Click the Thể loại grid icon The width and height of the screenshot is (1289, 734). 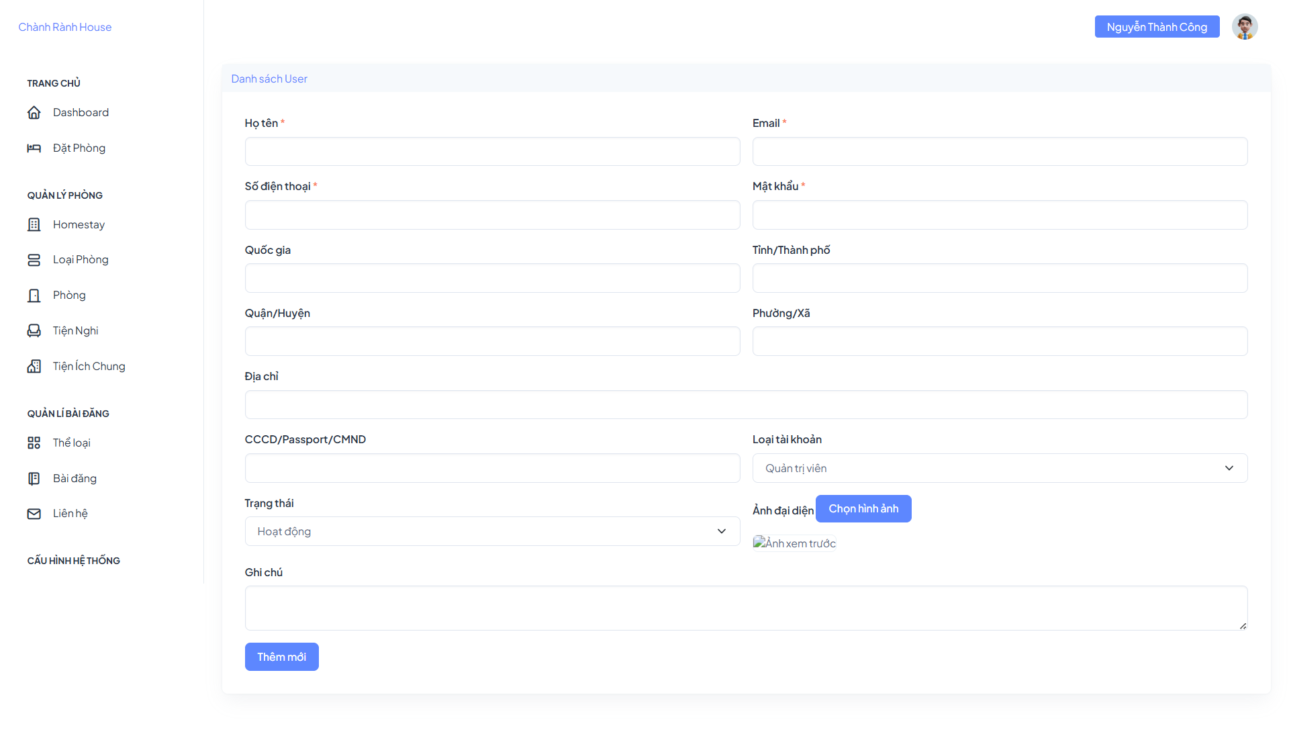[x=34, y=443]
